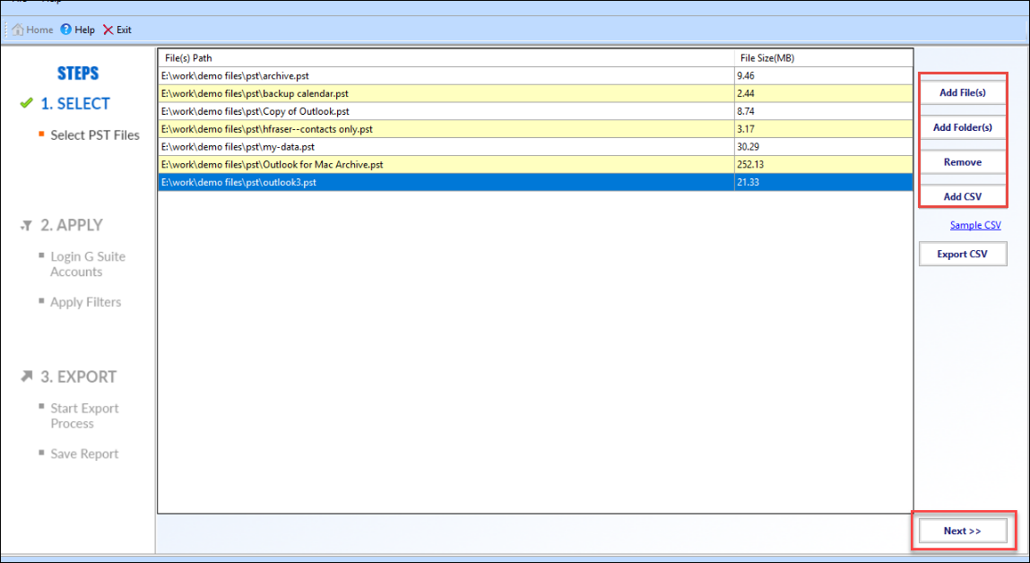Click the 9.46 file size cell

823,75
